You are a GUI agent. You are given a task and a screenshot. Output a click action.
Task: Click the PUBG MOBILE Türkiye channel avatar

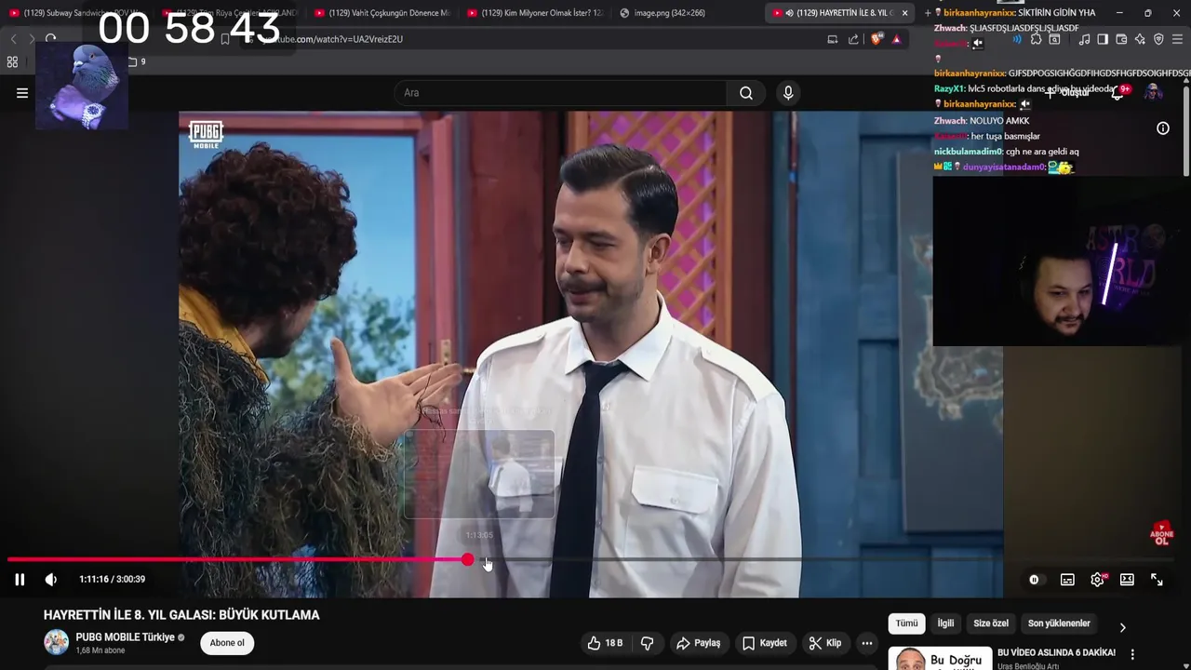pos(57,642)
